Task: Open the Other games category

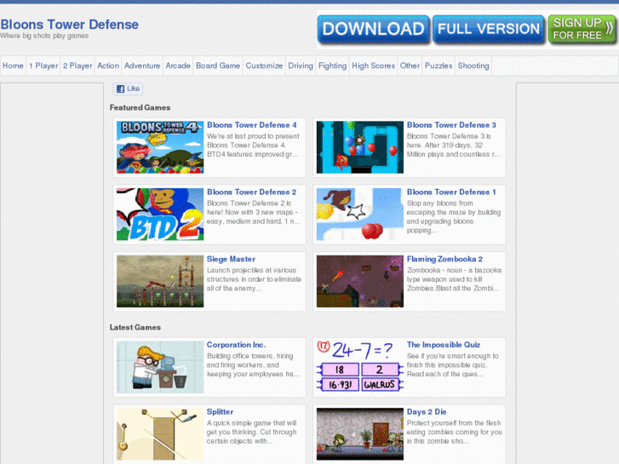Action: (x=410, y=66)
